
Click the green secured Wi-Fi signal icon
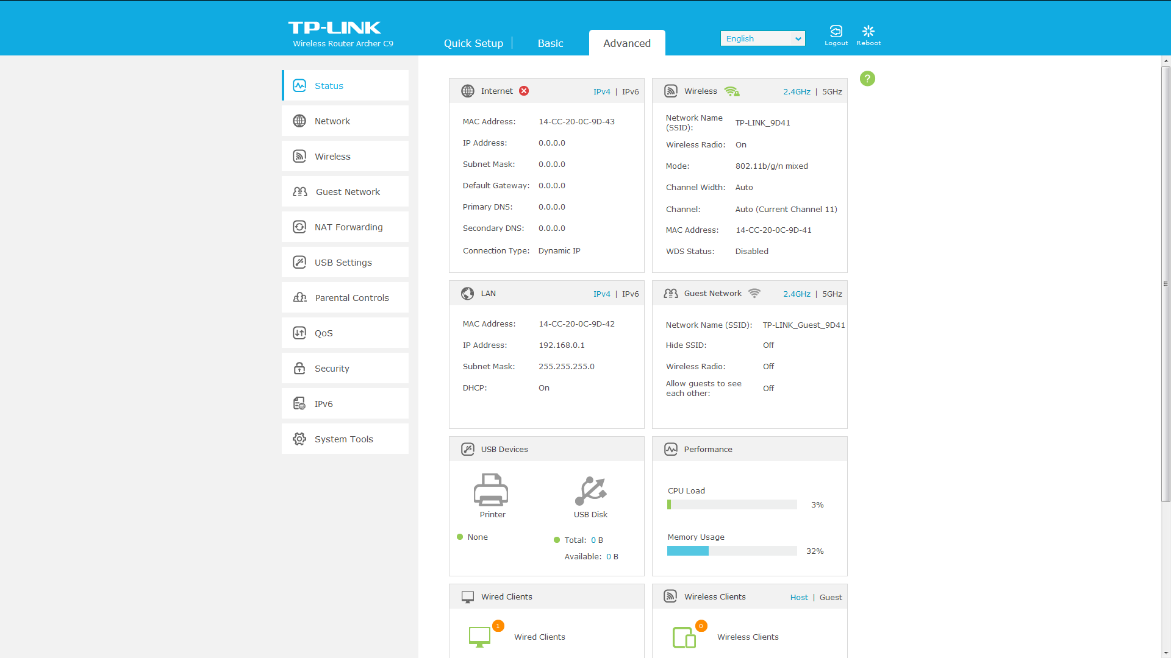(x=732, y=91)
